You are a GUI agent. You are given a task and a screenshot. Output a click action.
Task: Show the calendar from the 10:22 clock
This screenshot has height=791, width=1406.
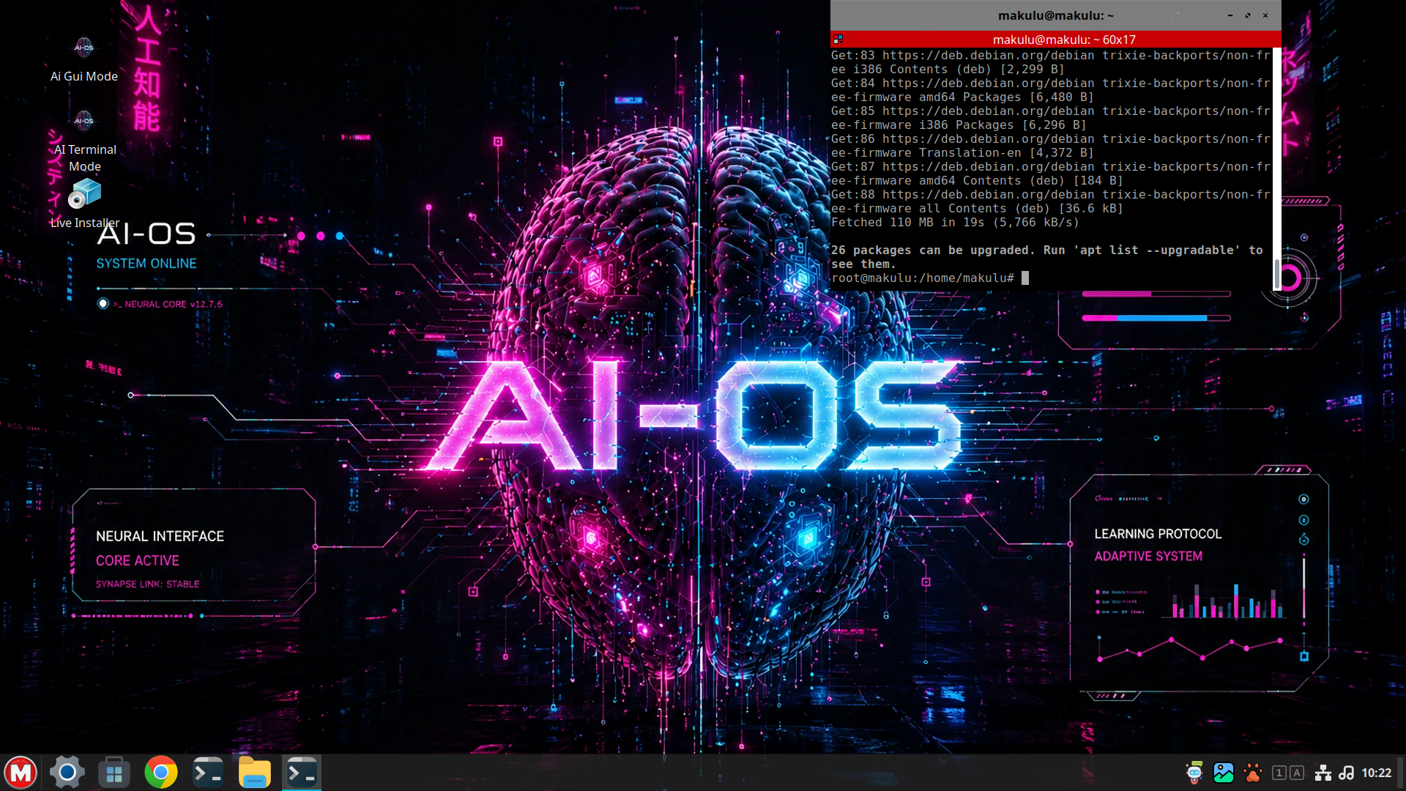click(x=1377, y=773)
